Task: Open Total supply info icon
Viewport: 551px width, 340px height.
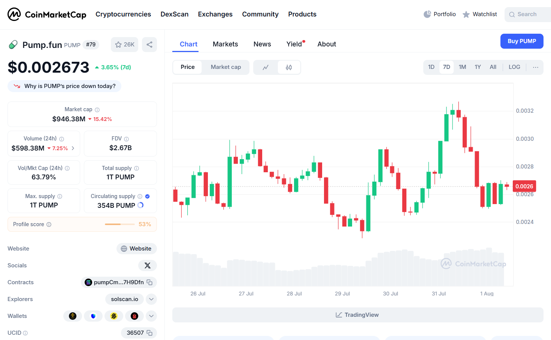Action: pos(137,169)
